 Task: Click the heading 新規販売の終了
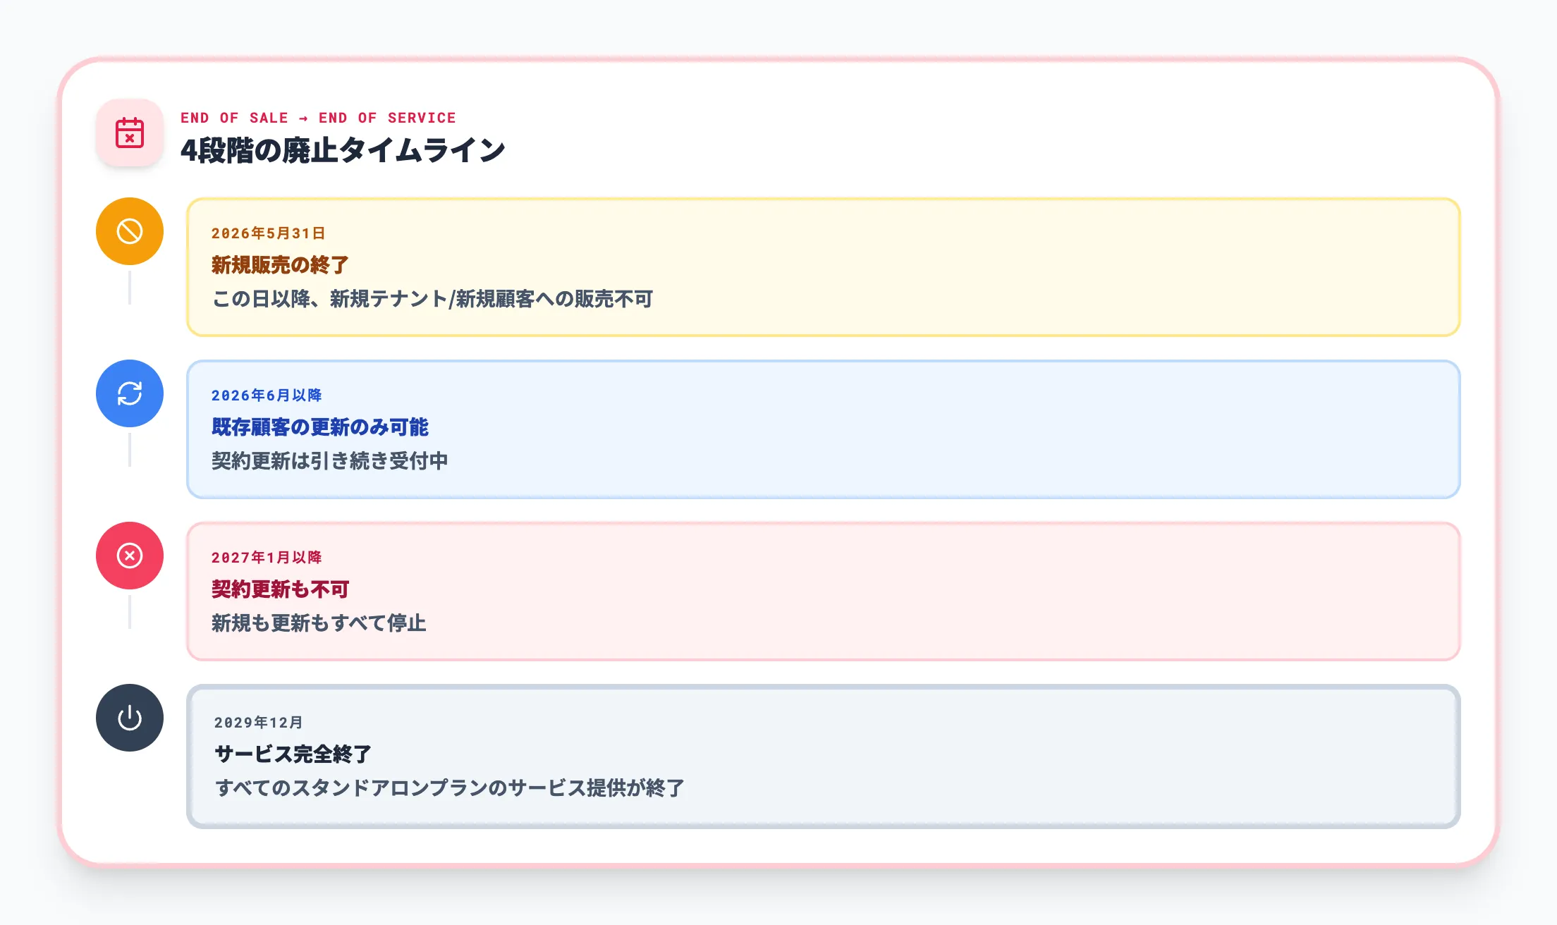(280, 265)
